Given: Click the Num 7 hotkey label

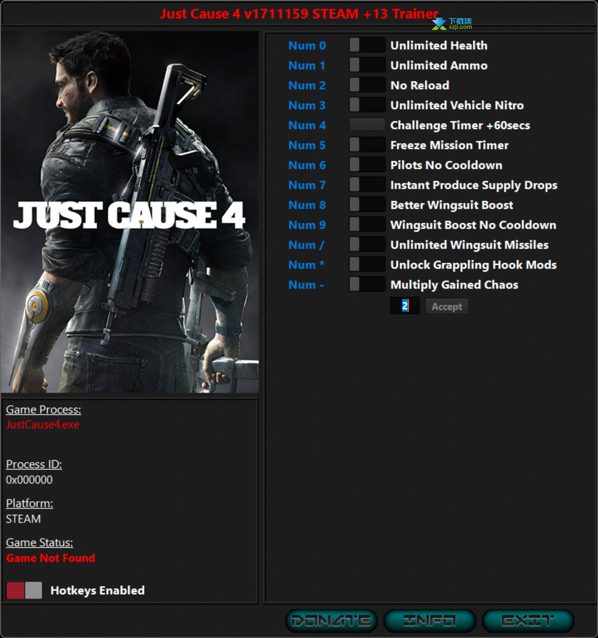Looking at the screenshot, I should (x=307, y=185).
